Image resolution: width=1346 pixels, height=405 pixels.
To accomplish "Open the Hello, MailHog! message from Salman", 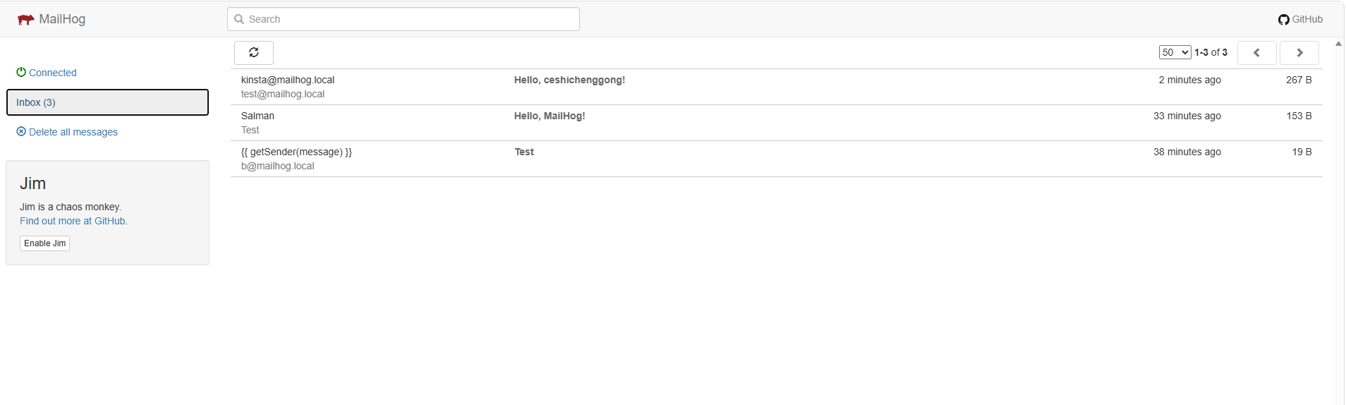I will [x=550, y=116].
